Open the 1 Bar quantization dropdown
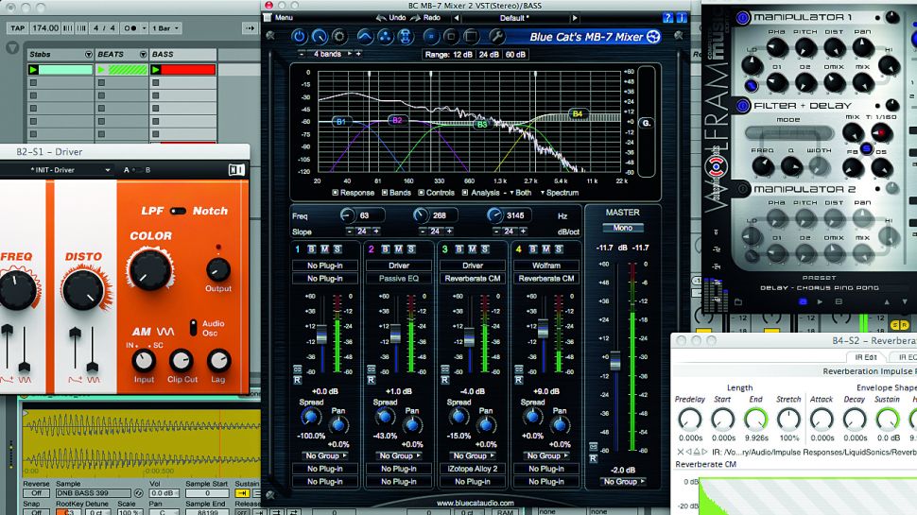The height and width of the screenshot is (515, 917). point(165,28)
